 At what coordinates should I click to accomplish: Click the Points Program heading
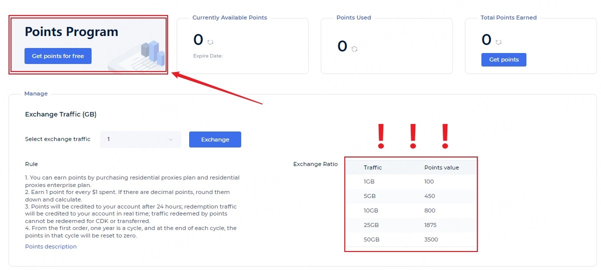click(72, 32)
